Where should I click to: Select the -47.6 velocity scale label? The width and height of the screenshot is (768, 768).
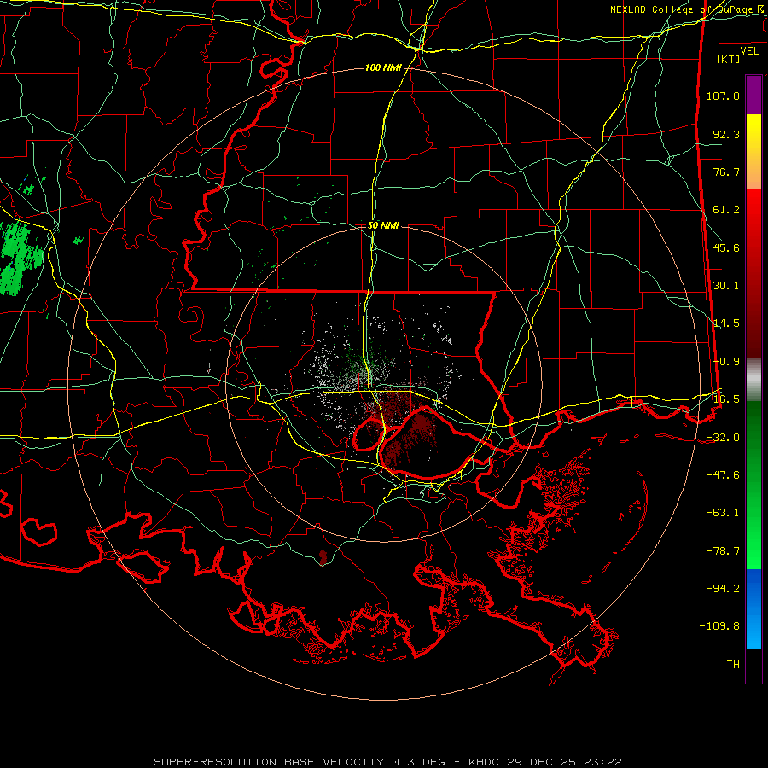coord(723,475)
